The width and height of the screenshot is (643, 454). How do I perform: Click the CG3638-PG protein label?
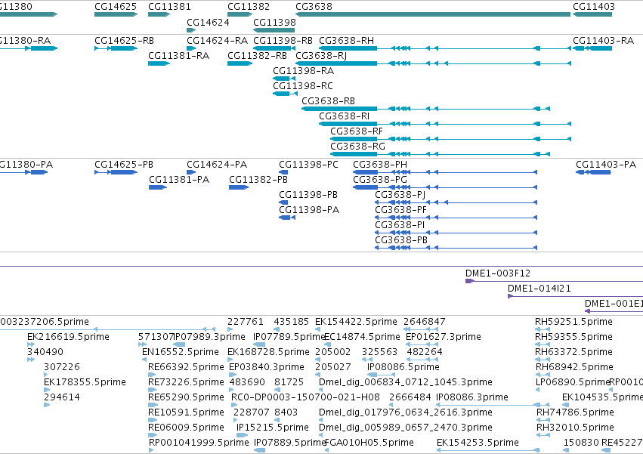pos(380,180)
